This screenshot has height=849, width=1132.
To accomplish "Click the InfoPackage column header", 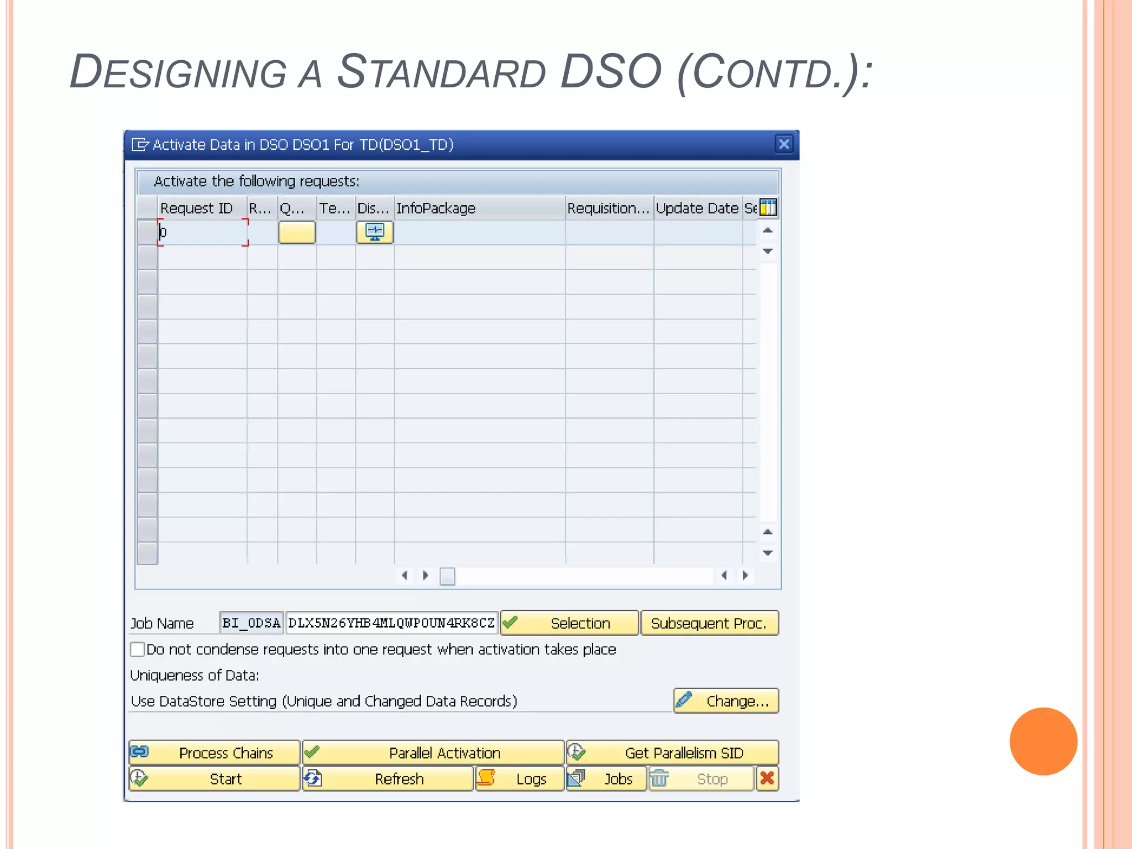I will [x=480, y=208].
